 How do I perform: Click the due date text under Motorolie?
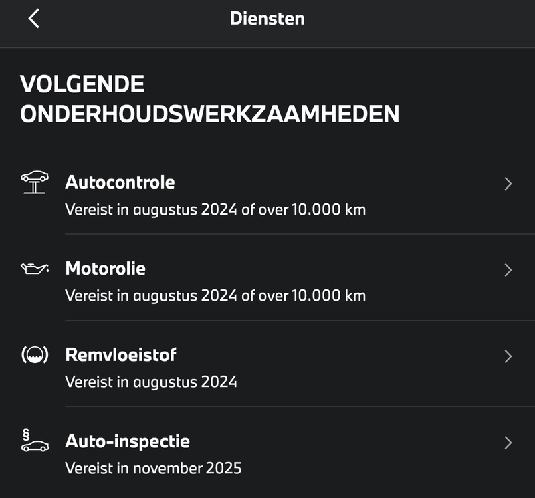[215, 295]
